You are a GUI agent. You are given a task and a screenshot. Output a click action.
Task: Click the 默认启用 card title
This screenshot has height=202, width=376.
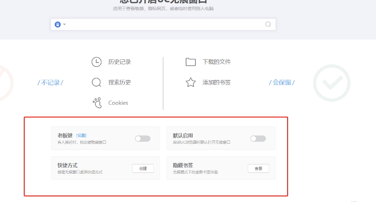coord(183,135)
